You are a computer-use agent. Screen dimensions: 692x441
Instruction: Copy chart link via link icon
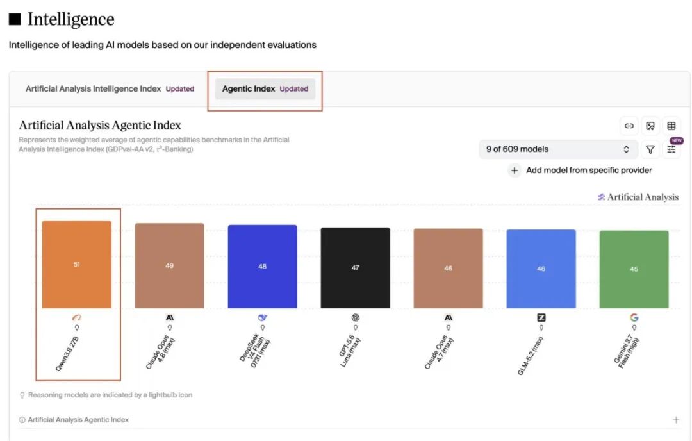click(629, 126)
